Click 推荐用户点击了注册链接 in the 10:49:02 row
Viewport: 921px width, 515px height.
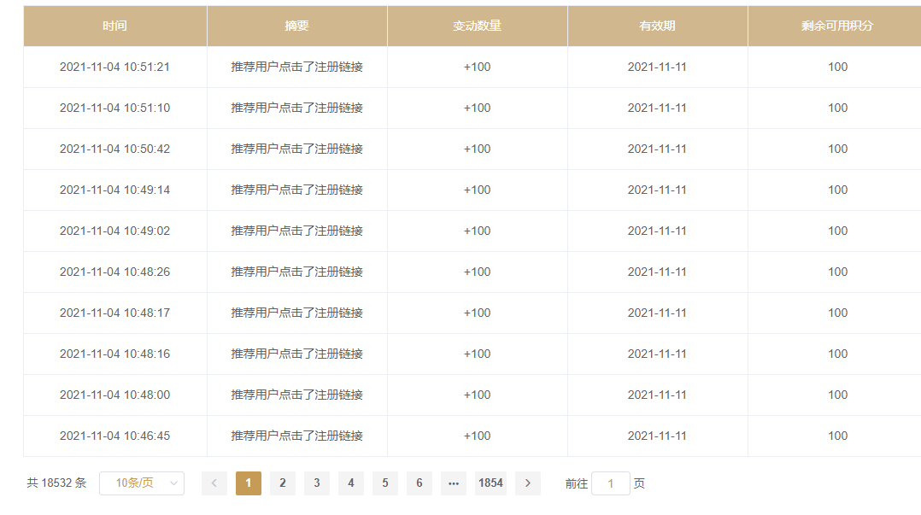coord(297,231)
